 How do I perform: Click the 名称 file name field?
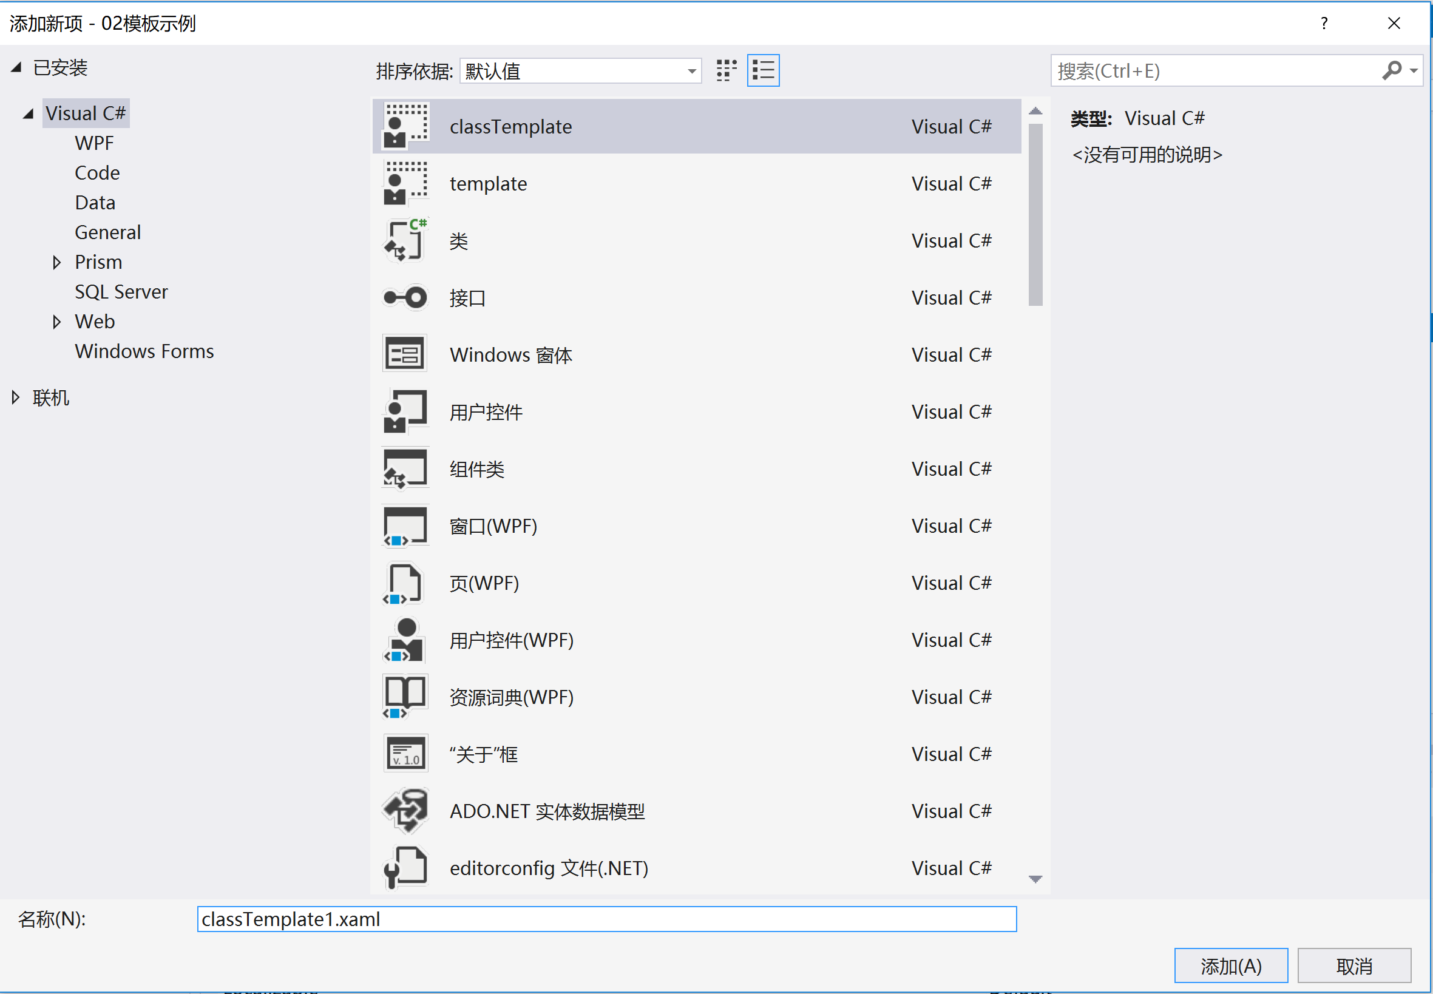click(607, 919)
